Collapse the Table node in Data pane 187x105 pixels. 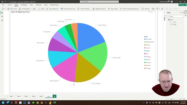pos(167,20)
